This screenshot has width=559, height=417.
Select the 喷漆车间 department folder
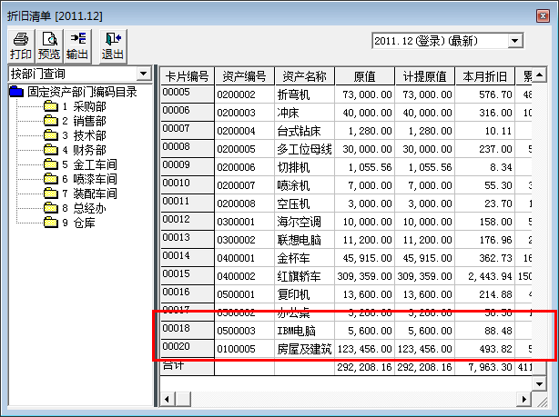tap(80, 179)
